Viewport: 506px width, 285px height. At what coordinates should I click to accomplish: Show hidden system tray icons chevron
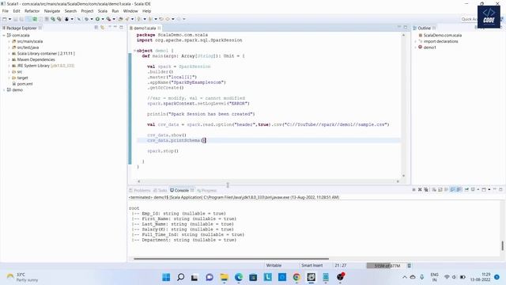pos(404,277)
